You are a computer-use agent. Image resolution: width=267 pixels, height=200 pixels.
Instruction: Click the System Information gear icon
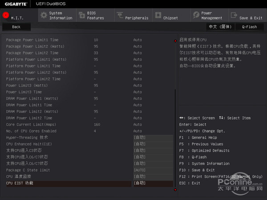(x=44, y=15)
